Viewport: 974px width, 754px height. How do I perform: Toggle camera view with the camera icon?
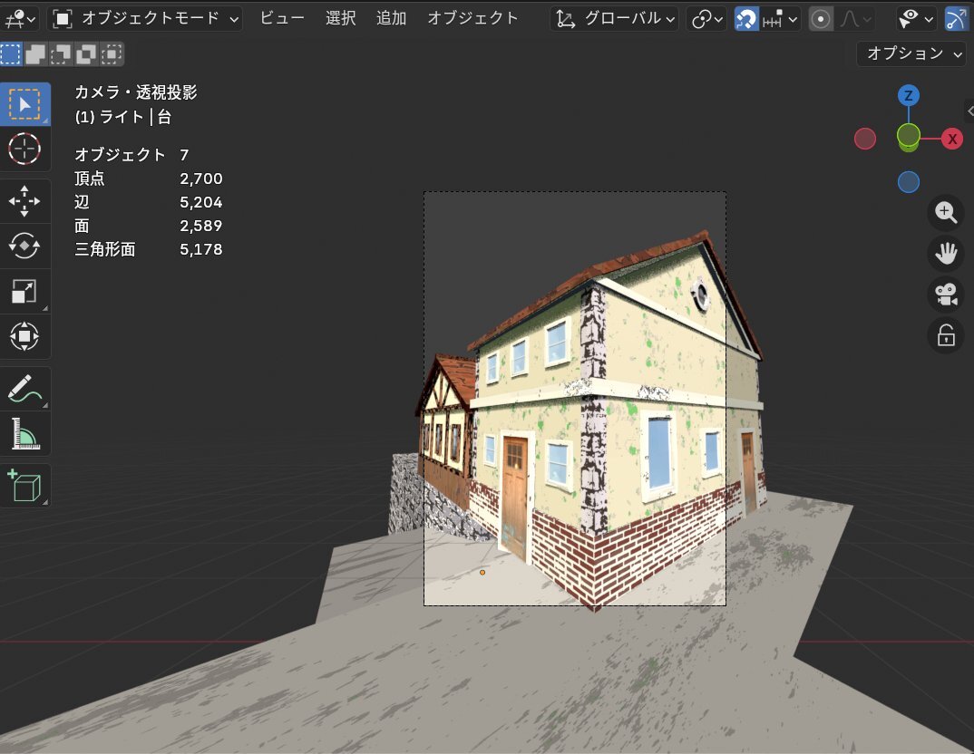pos(946,295)
